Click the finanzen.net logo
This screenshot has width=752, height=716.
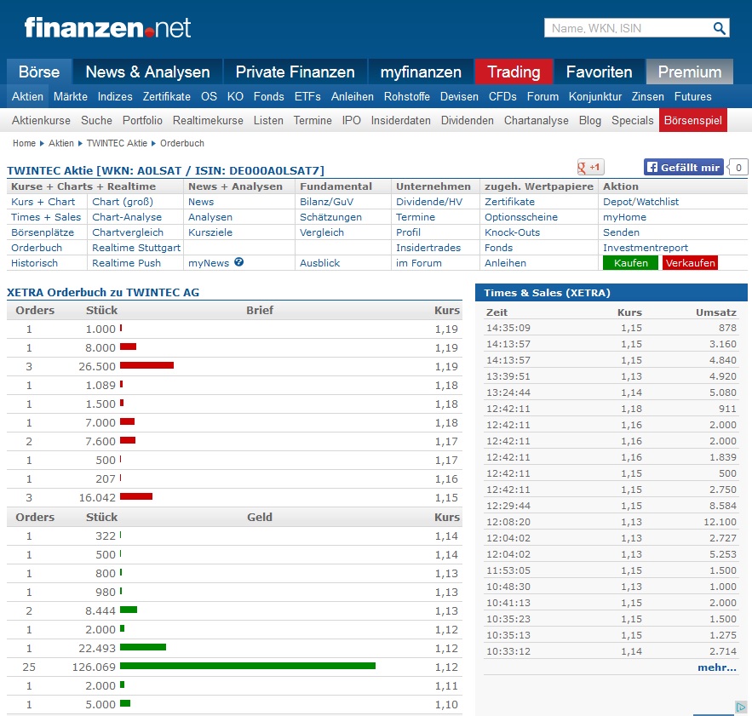pos(107,27)
